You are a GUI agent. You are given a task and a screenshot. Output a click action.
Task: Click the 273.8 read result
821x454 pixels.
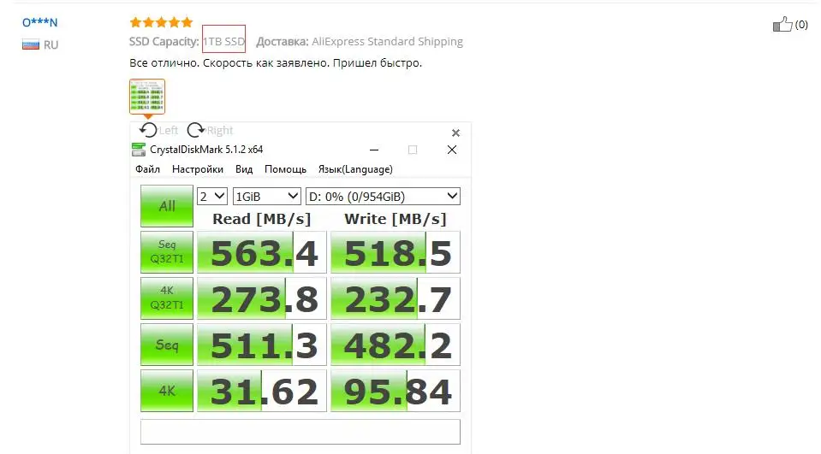[x=262, y=298]
